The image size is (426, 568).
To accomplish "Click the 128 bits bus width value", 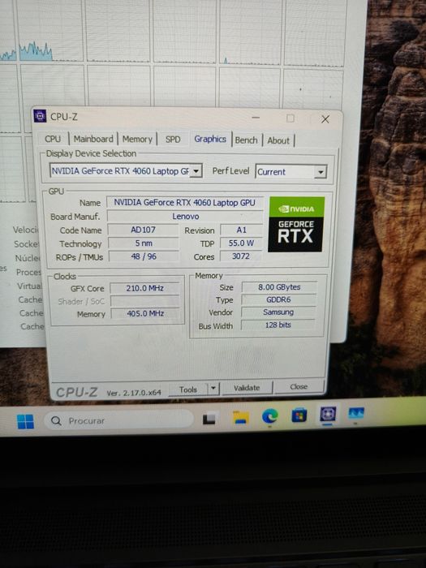I will coord(278,325).
